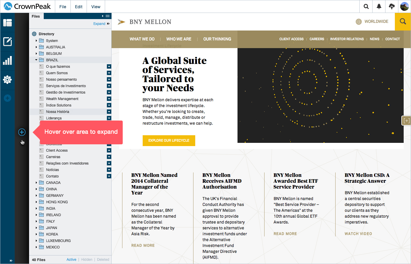Click the yellow search button on the BNY Mellon site
The height and width of the screenshot is (264, 411).
(x=403, y=22)
